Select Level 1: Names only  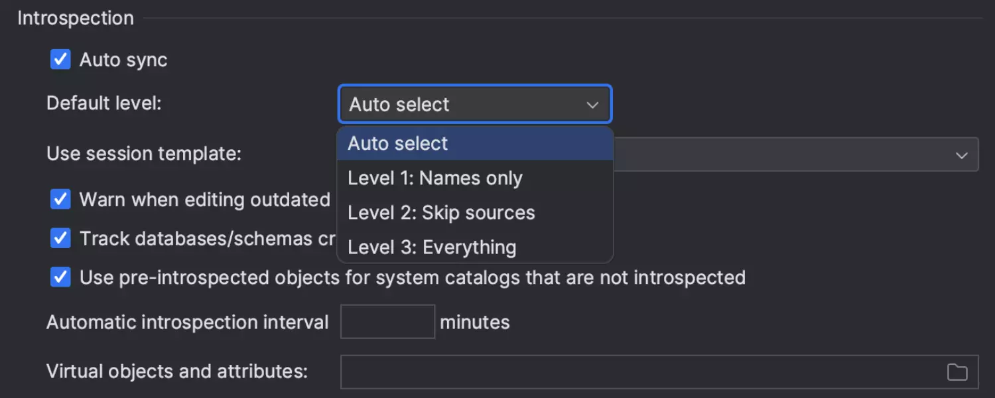[435, 178]
